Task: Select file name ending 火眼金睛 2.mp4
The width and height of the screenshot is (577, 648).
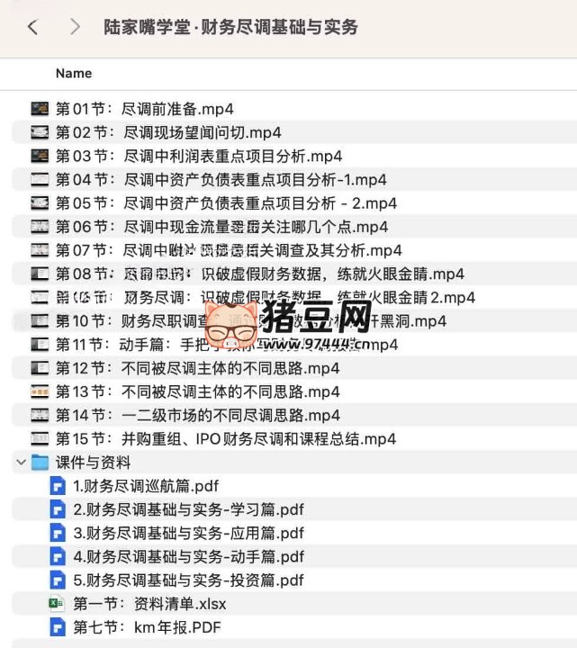Action: [x=266, y=298]
